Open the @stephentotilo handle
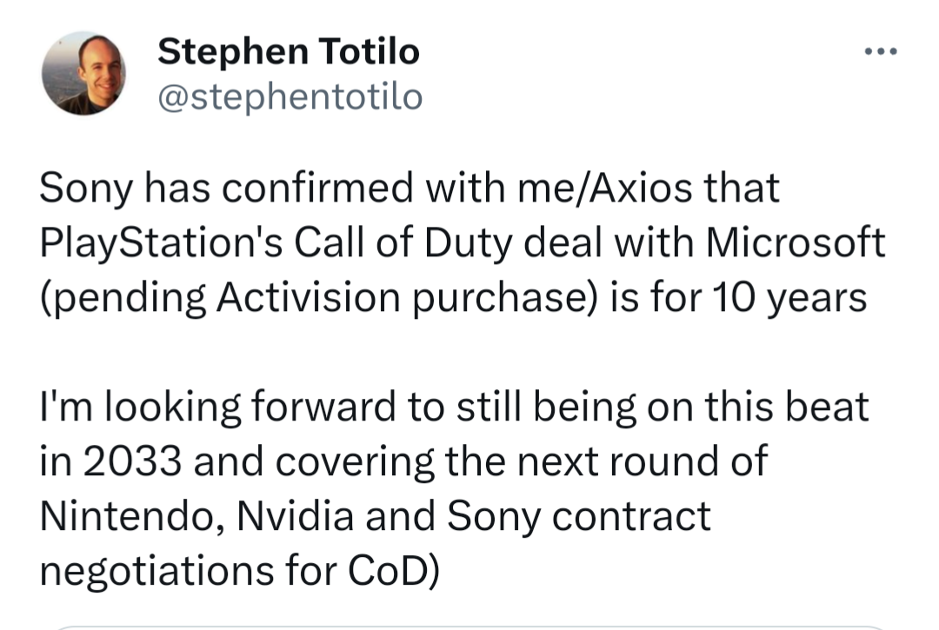Viewport: 939px width, 630px height. pyautogui.click(x=289, y=96)
